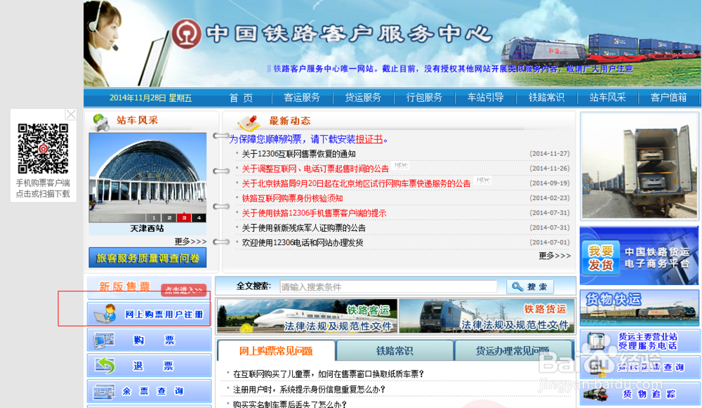Screen dimensions: 702x408
Task: Open 铁路货运 法律法规及规范性文件 banner
Action: (486, 316)
